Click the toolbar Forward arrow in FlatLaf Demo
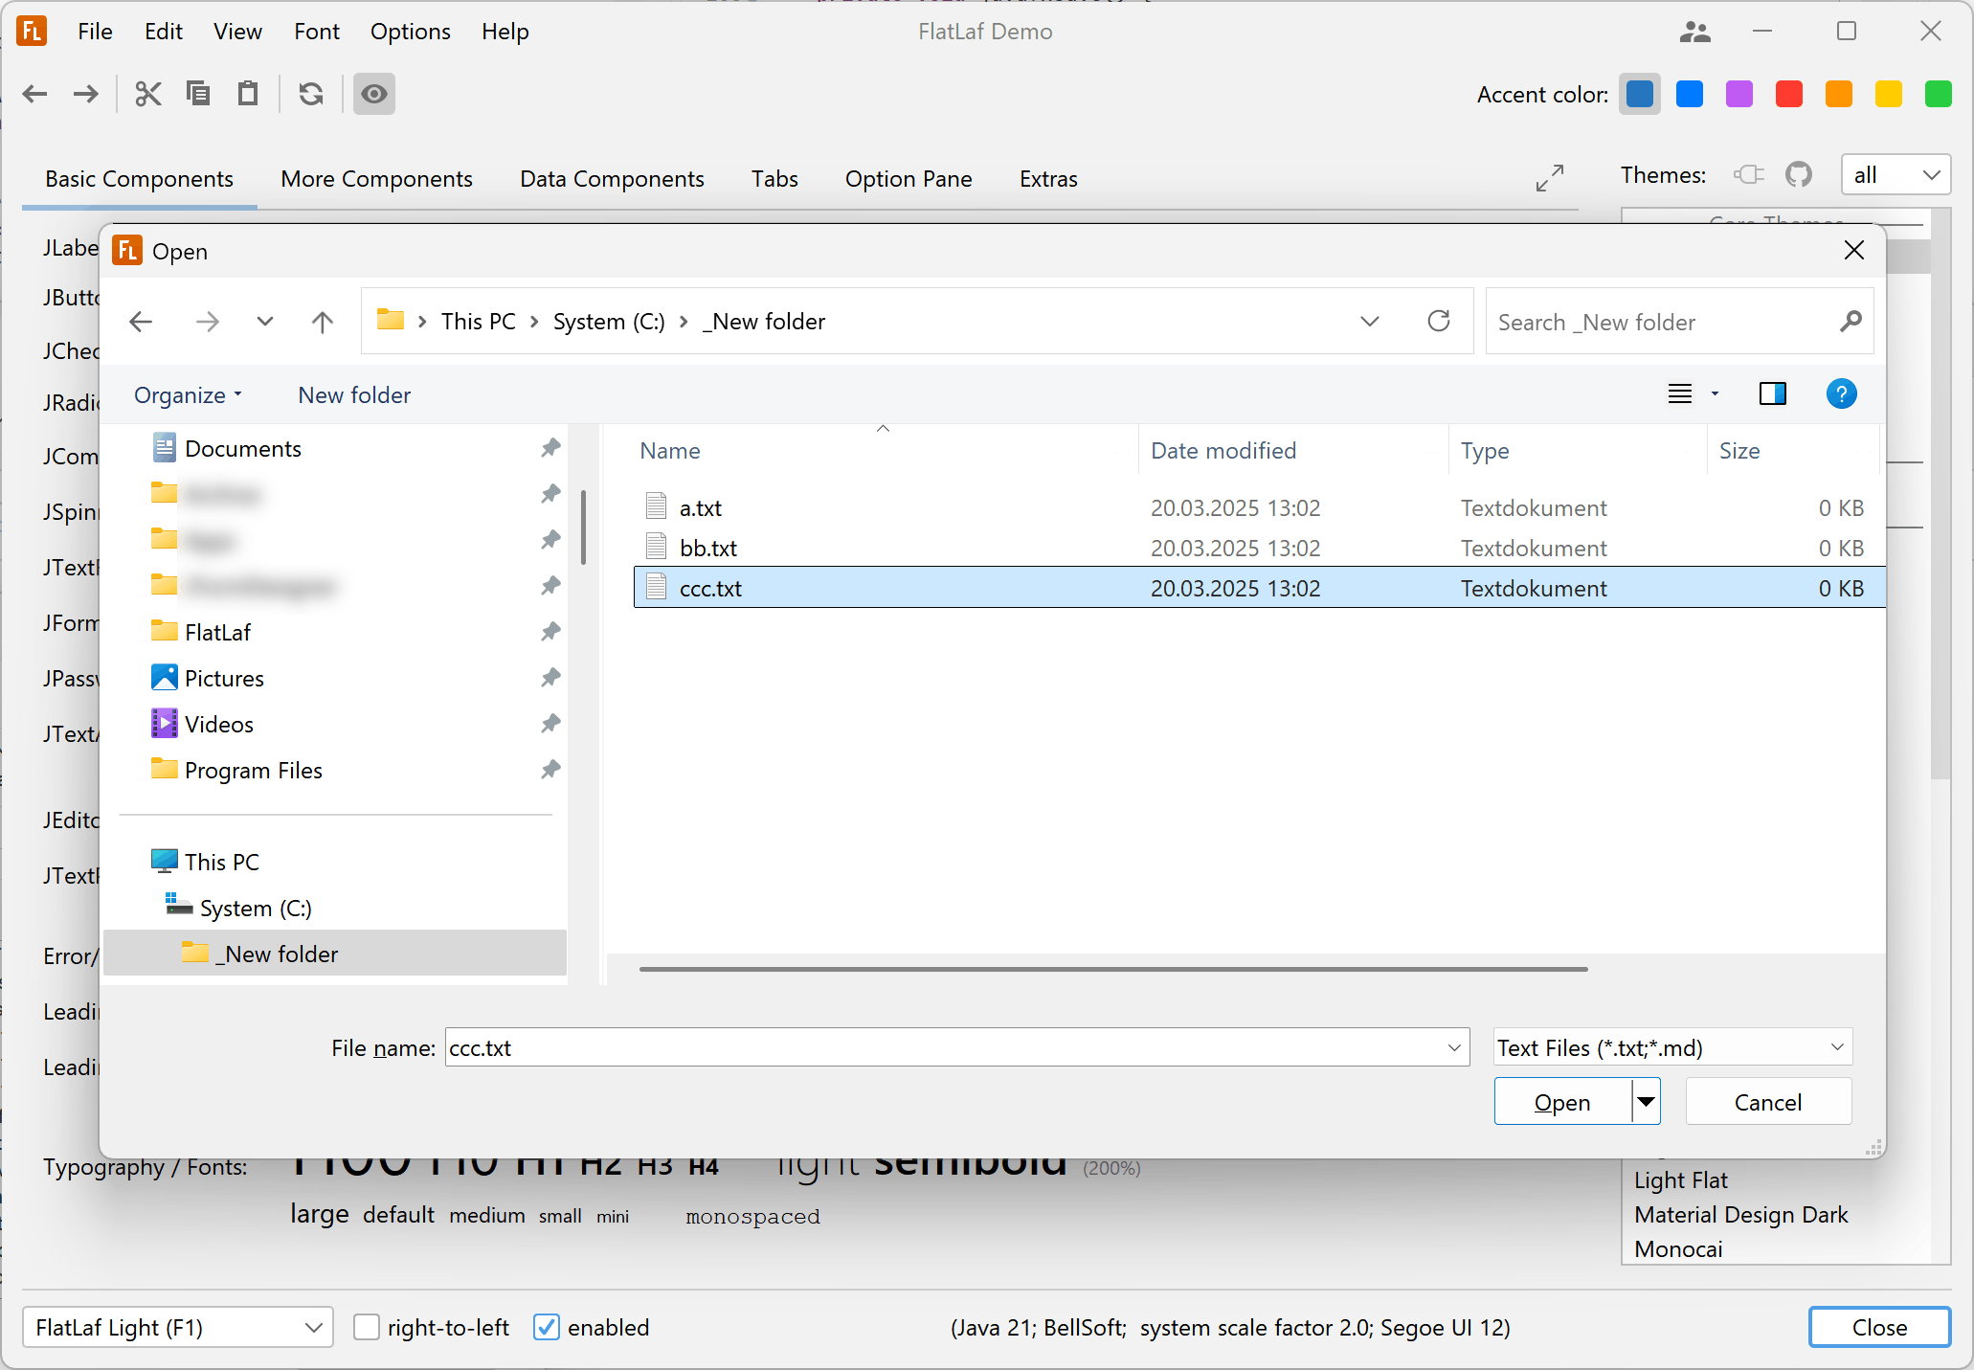The width and height of the screenshot is (1974, 1370). tap(86, 94)
